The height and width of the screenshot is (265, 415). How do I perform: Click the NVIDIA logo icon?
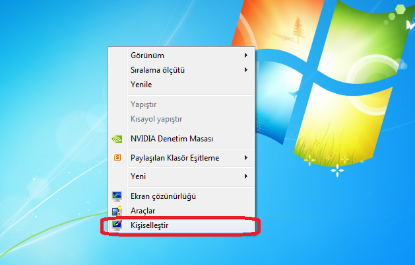tap(117, 139)
